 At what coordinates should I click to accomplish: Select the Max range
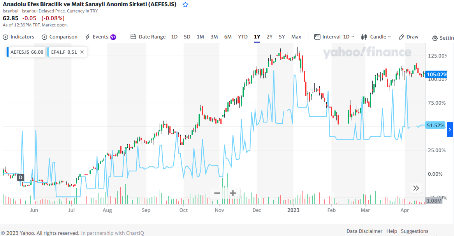pyautogui.click(x=296, y=37)
